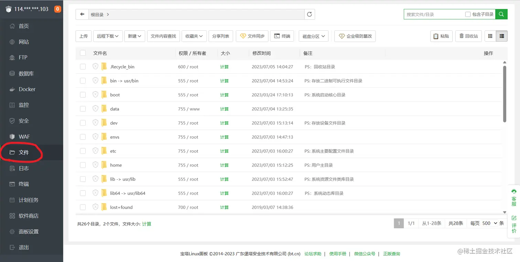Select the .Recycle_bin row checkbox
This screenshot has height=262, width=520.
pyautogui.click(x=83, y=67)
